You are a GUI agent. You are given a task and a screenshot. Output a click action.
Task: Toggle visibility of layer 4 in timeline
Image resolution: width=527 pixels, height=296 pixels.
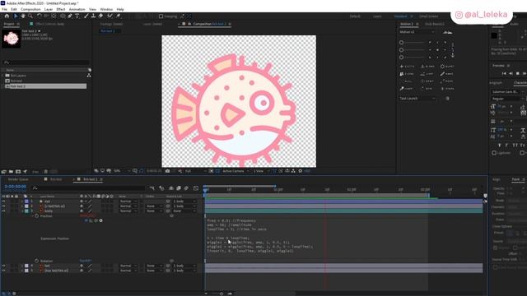pos(3,266)
